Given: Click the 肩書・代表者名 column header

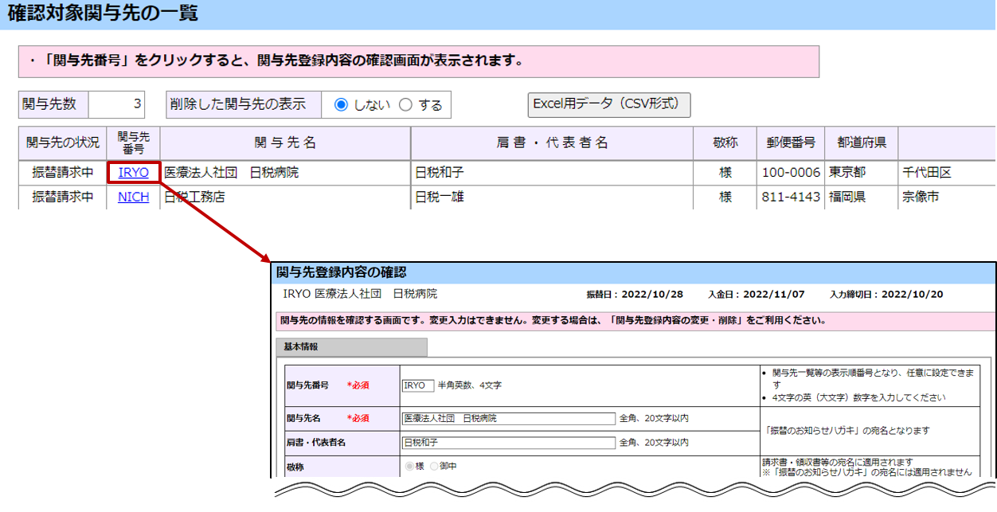Looking at the screenshot, I should [551, 143].
